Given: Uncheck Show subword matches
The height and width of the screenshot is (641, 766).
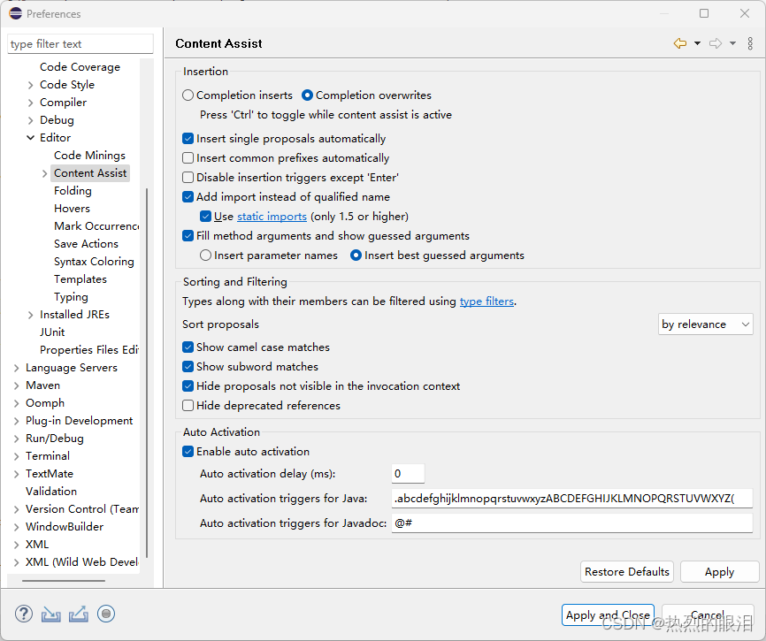Looking at the screenshot, I should pyautogui.click(x=188, y=367).
